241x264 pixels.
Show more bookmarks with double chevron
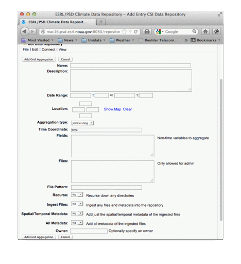click(x=186, y=40)
